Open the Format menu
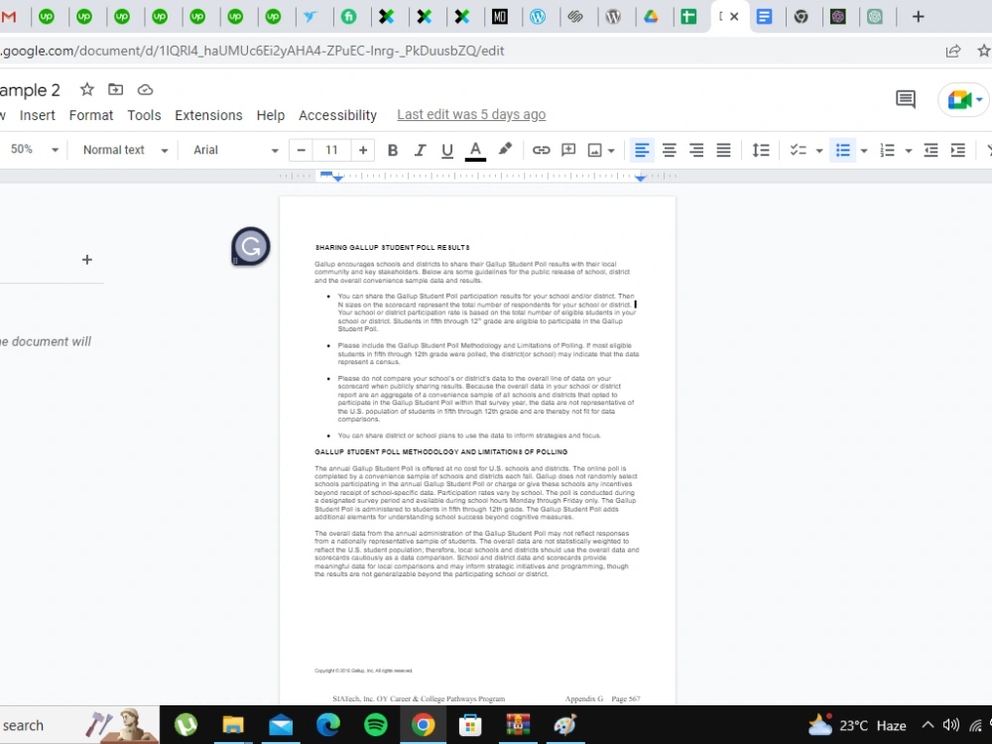This screenshot has width=992, height=744. [x=91, y=115]
